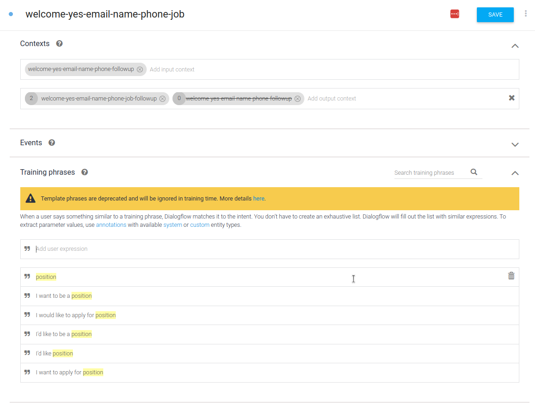Remove welcome-yes-email-name-phone-job-followup output context
This screenshot has width=535, height=408.
[x=162, y=99]
